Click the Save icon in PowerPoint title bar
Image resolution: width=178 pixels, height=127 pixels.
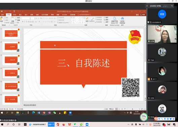(2, 11)
